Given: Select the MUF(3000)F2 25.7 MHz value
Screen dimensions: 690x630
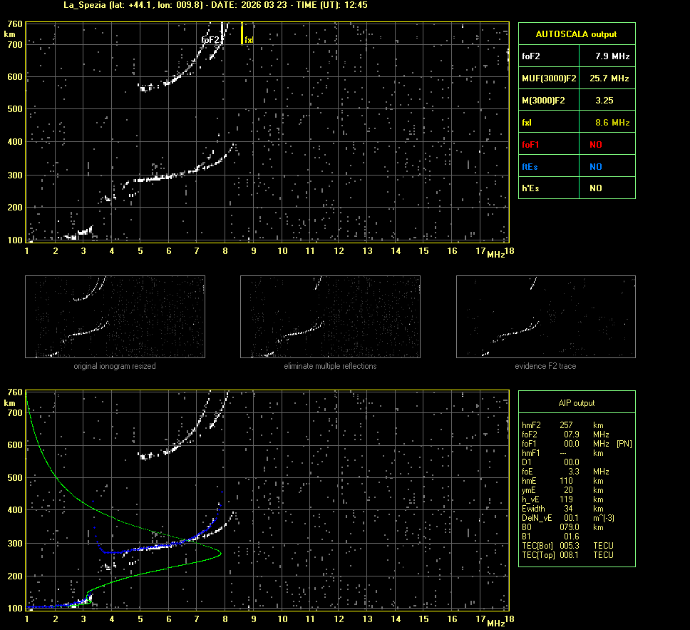Looking at the screenshot, I should pyautogui.click(x=609, y=78).
